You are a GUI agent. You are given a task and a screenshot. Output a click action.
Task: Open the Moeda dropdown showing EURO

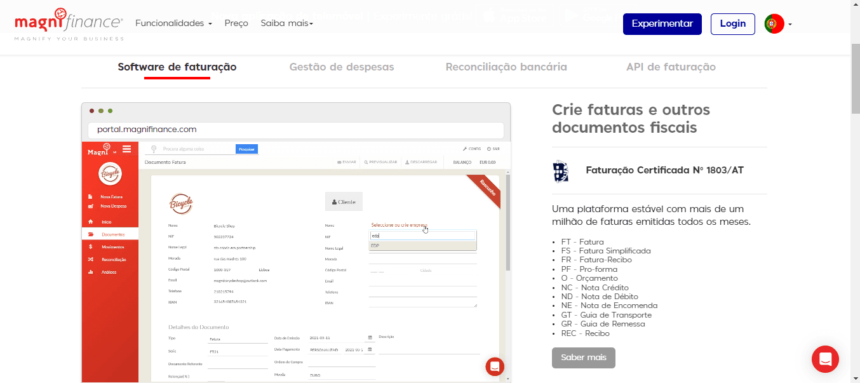(x=342, y=375)
